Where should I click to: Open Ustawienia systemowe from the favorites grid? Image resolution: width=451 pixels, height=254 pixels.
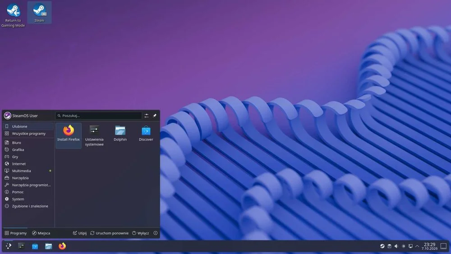(x=94, y=135)
